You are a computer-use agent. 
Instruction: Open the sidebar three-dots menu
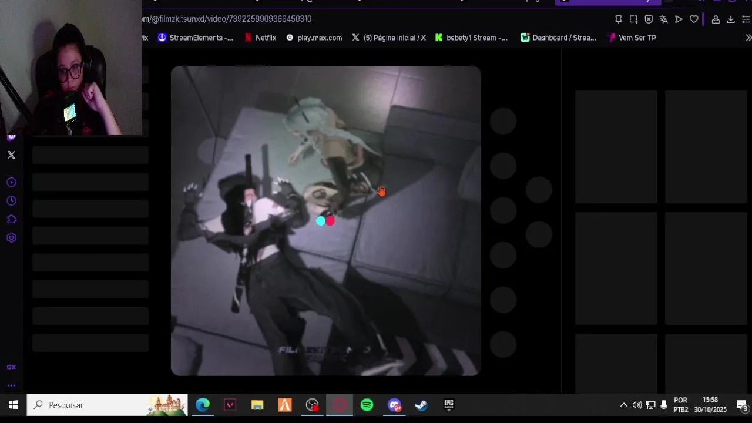click(11, 386)
